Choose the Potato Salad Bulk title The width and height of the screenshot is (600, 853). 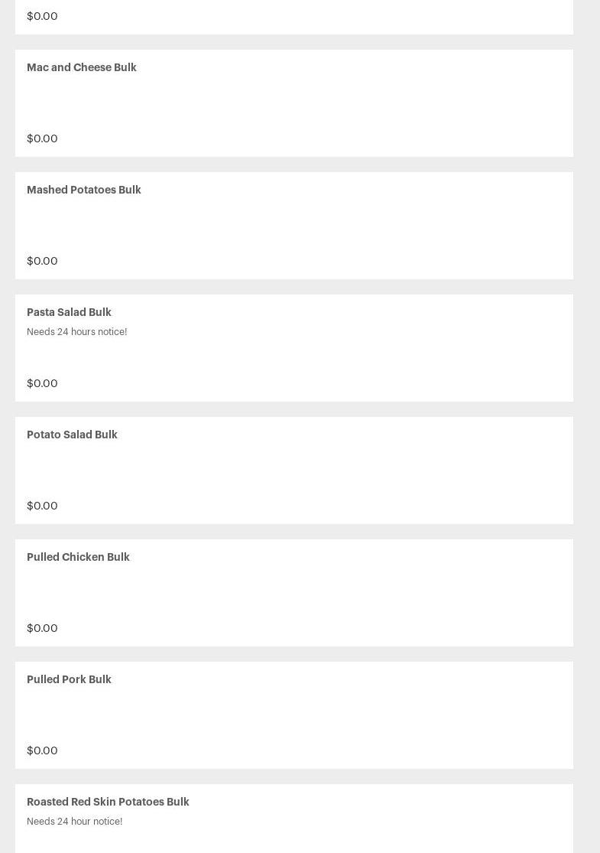point(72,435)
